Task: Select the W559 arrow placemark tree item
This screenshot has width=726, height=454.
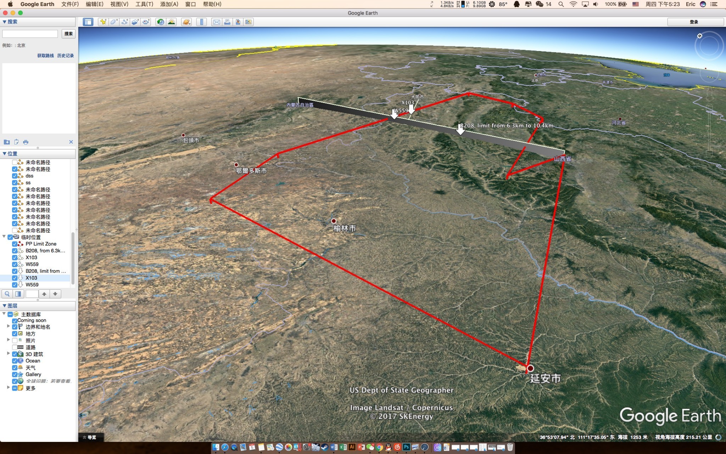Action: coord(32,284)
